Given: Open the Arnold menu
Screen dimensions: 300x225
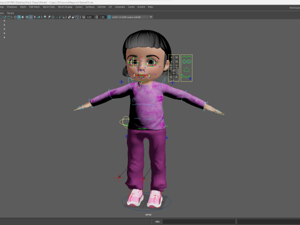Looking at the screenshot, I should (141, 7).
